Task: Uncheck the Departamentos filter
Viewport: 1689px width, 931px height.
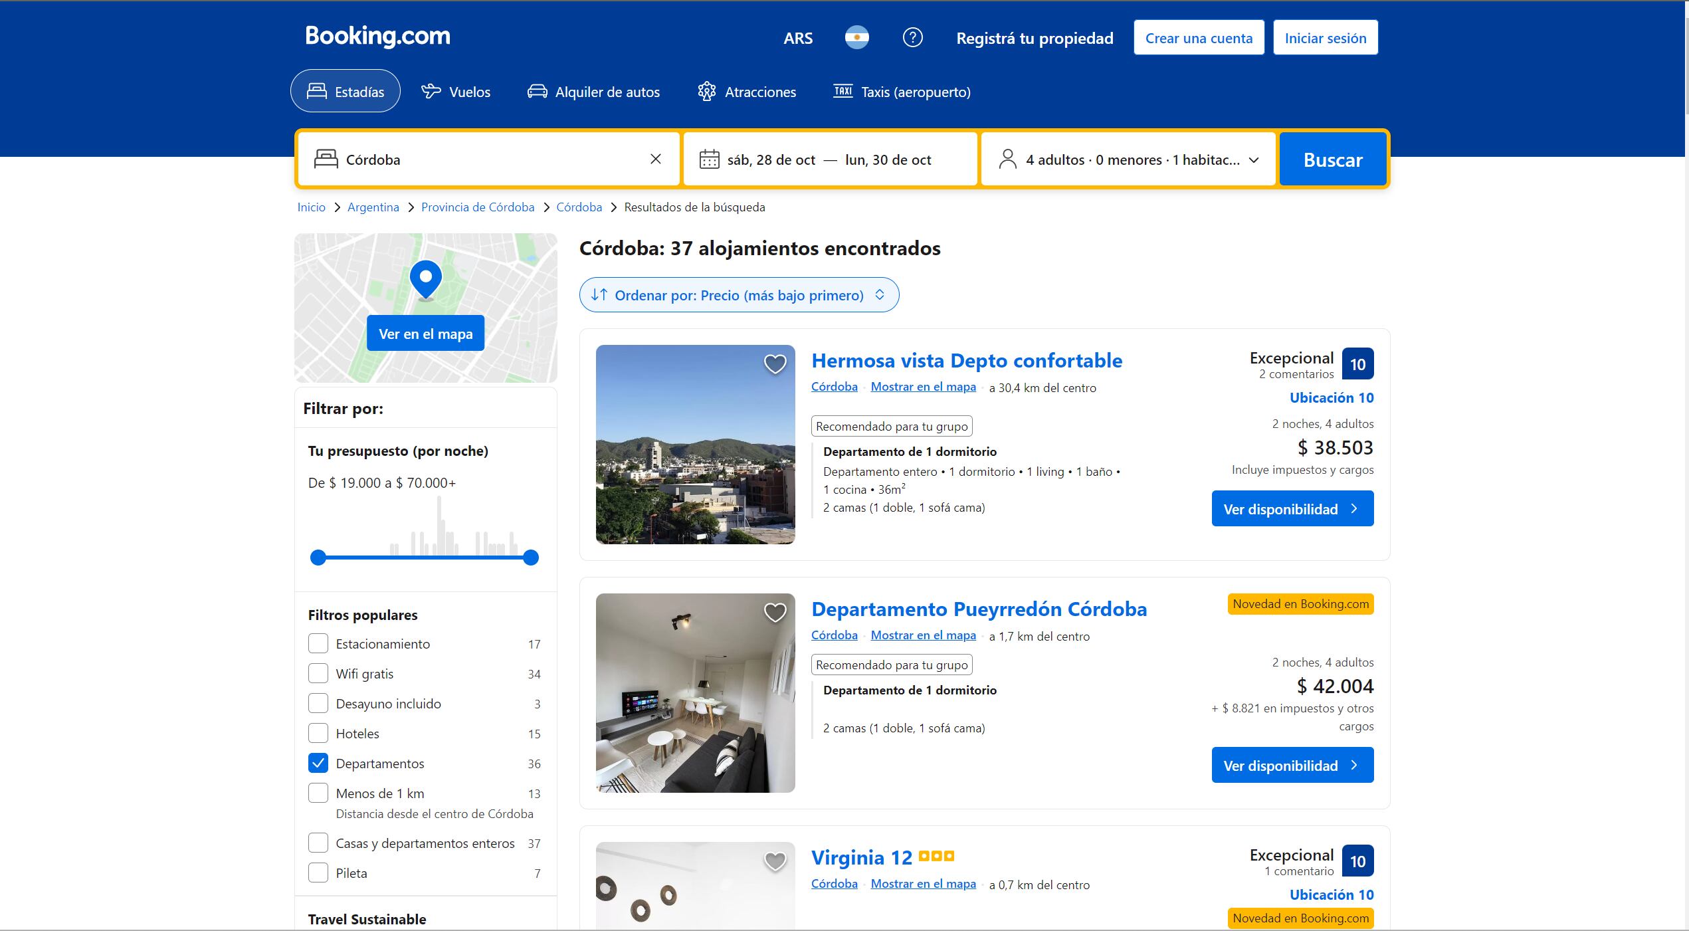Action: coord(318,763)
